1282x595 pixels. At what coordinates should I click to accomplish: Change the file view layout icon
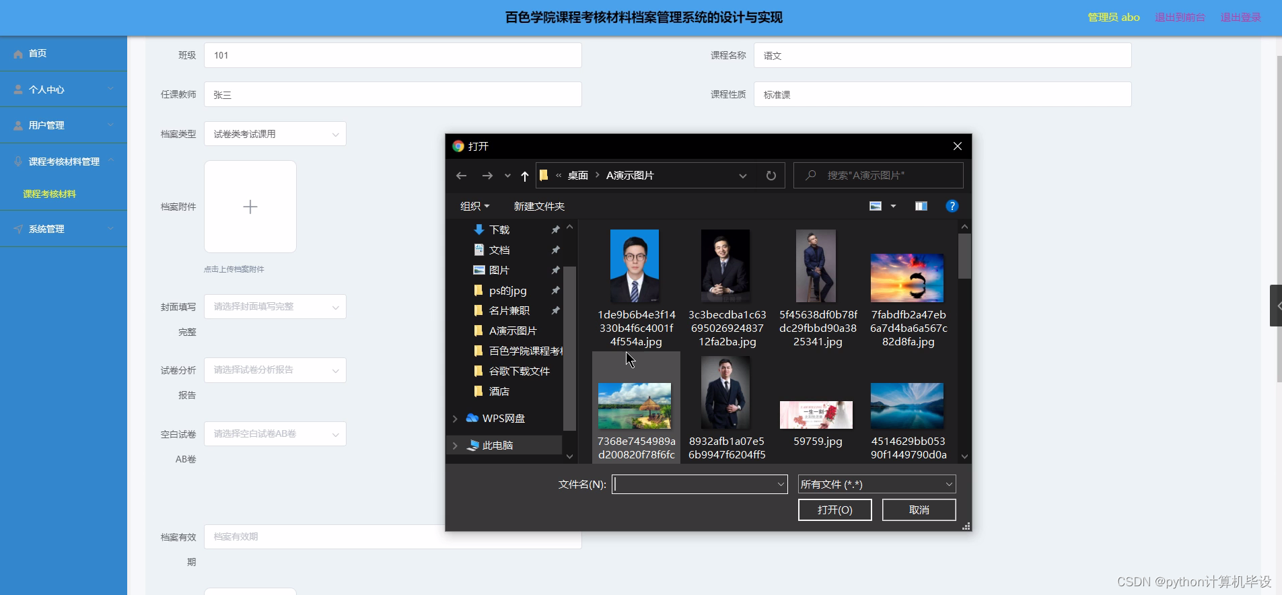(876, 206)
